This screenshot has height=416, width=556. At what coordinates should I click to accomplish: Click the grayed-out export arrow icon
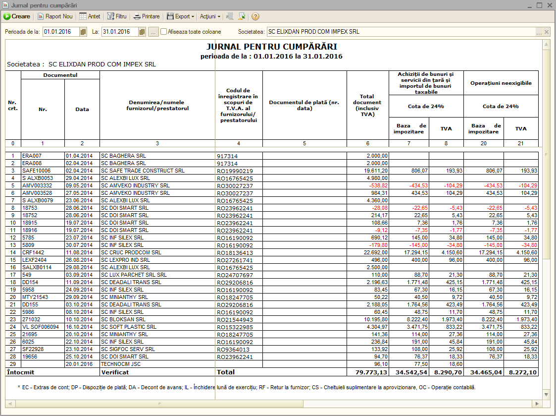tap(230, 16)
